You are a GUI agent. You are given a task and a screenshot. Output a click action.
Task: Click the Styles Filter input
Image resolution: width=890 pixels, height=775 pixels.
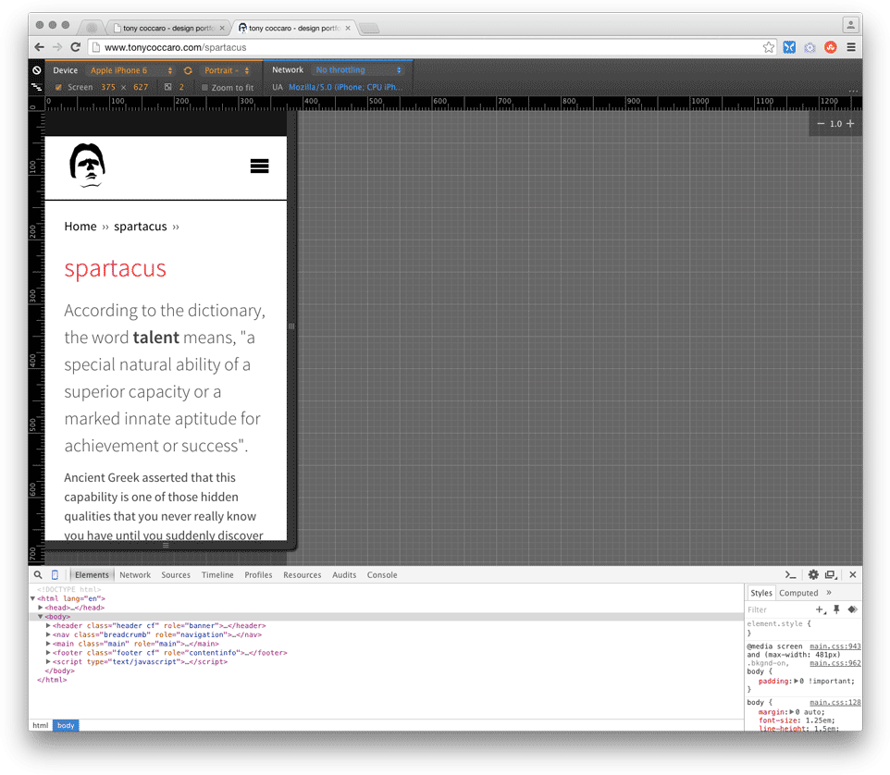click(x=779, y=609)
